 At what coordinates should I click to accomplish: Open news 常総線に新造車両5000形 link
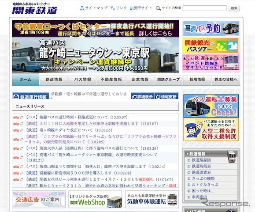tap(78, 173)
